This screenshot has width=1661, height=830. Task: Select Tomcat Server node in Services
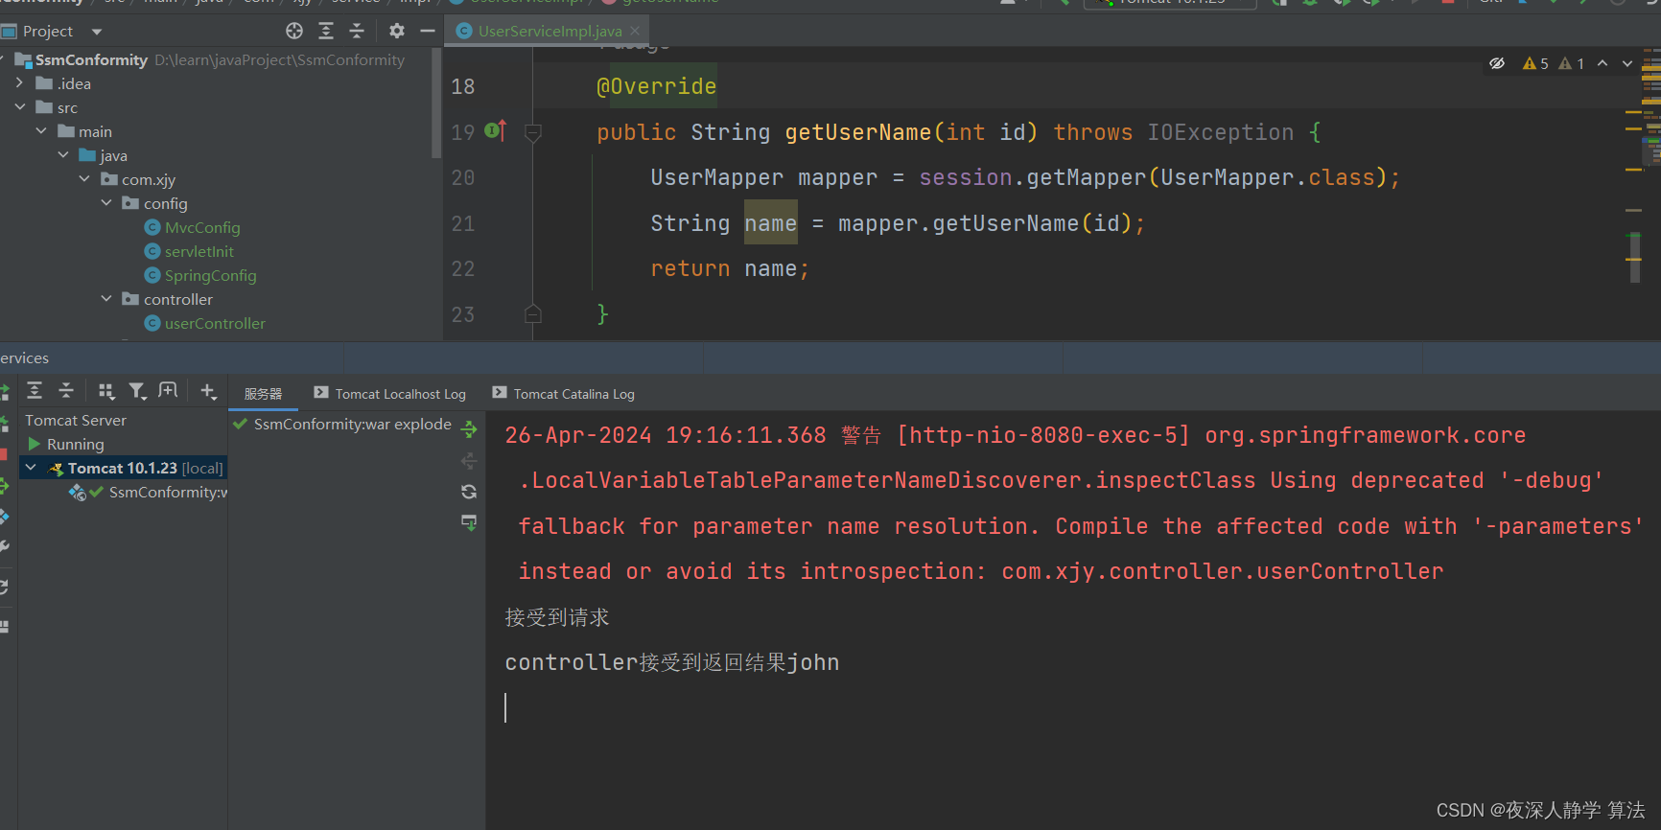[x=76, y=420]
